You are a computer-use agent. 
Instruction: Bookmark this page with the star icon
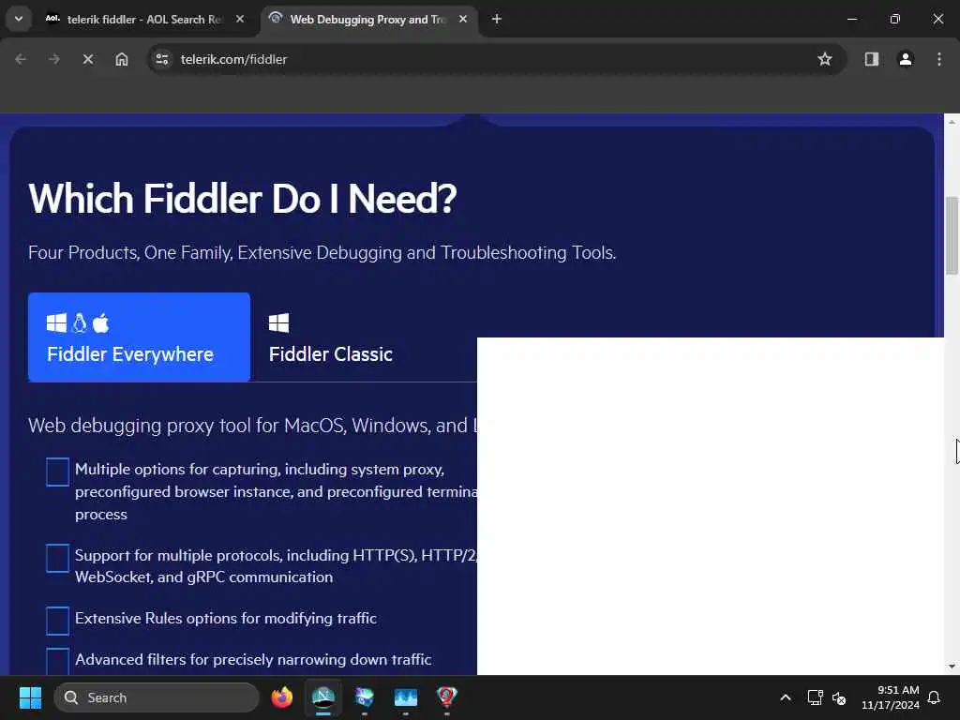tap(825, 59)
